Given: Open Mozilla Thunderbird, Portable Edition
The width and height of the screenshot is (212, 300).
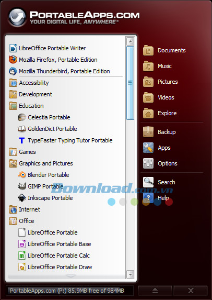Looking at the screenshot, I should (x=60, y=71).
